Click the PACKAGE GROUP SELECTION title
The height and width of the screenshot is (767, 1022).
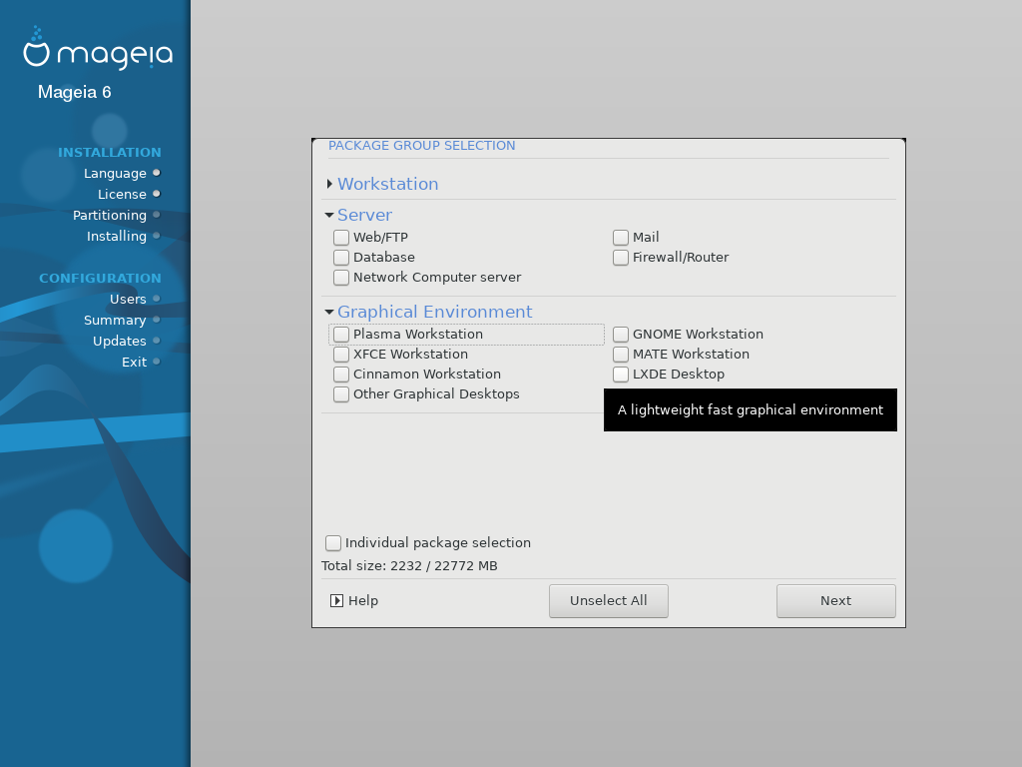point(422,146)
